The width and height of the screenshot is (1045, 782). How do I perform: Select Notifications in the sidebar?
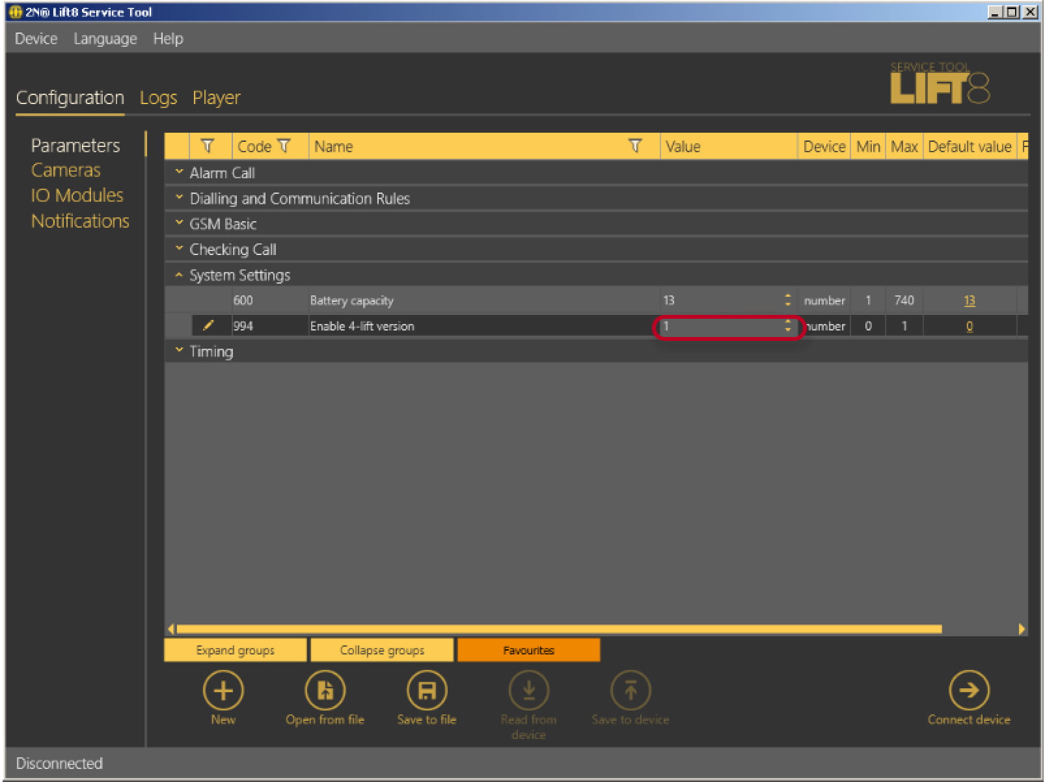coord(80,221)
